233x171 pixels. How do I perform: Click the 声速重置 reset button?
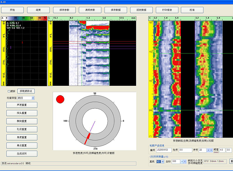(22, 105)
